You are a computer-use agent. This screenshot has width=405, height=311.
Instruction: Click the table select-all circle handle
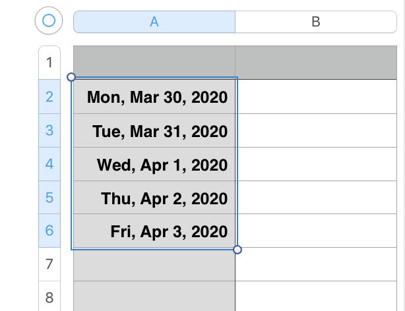48,21
